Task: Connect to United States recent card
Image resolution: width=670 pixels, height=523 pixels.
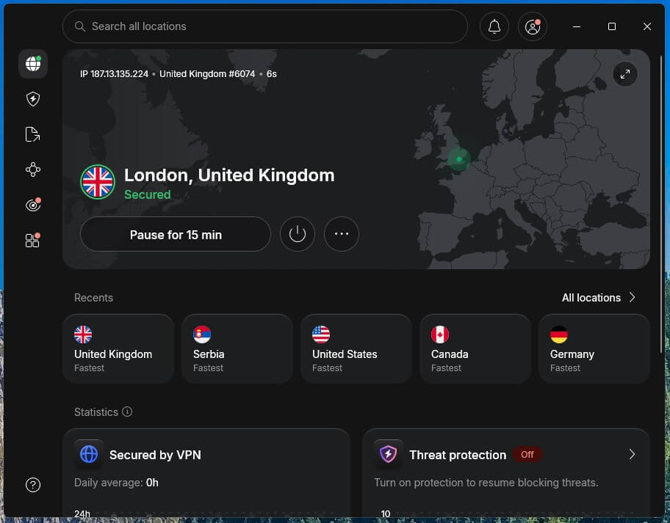Action: click(356, 348)
